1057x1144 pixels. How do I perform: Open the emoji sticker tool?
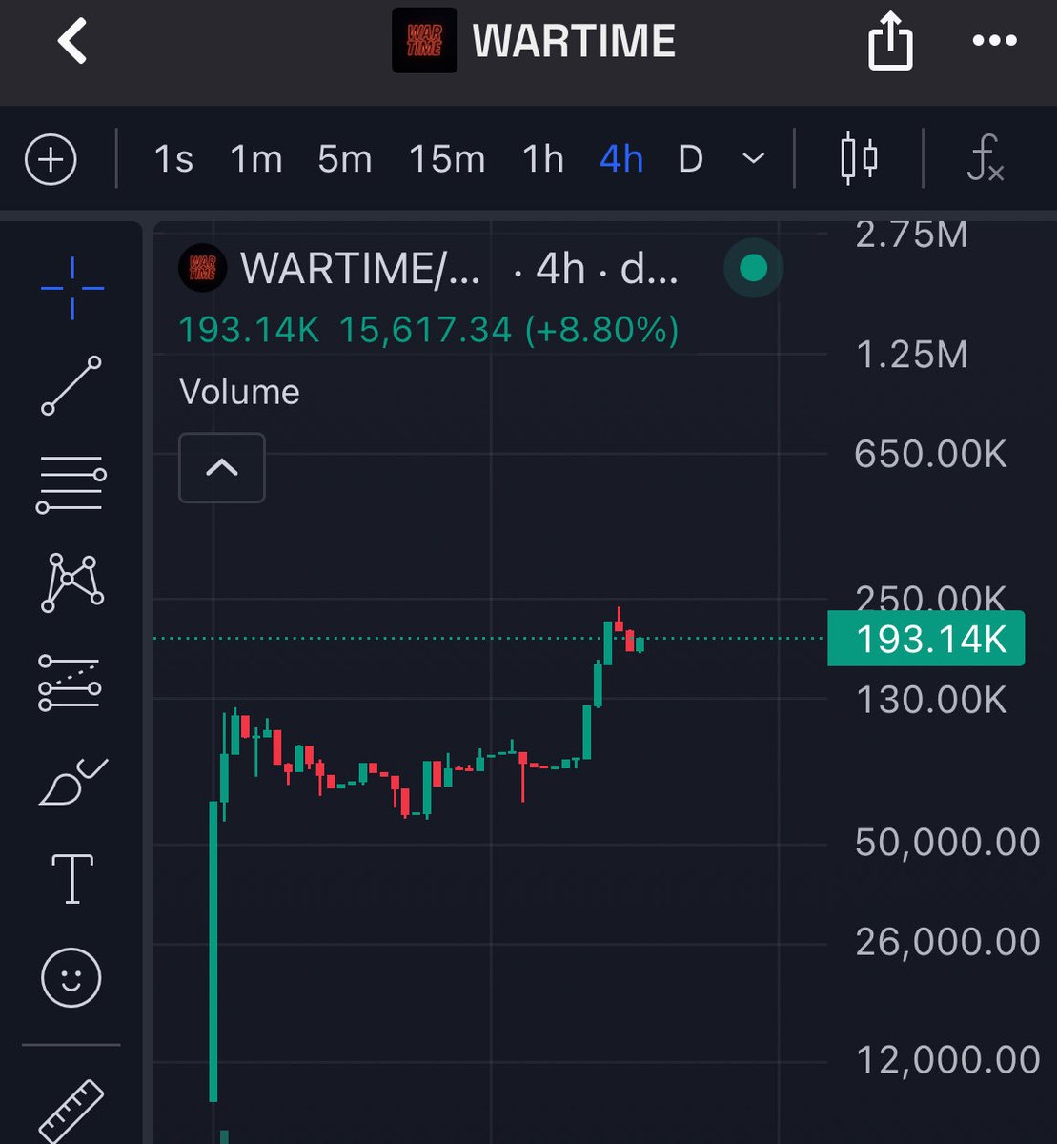pyautogui.click(x=71, y=978)
